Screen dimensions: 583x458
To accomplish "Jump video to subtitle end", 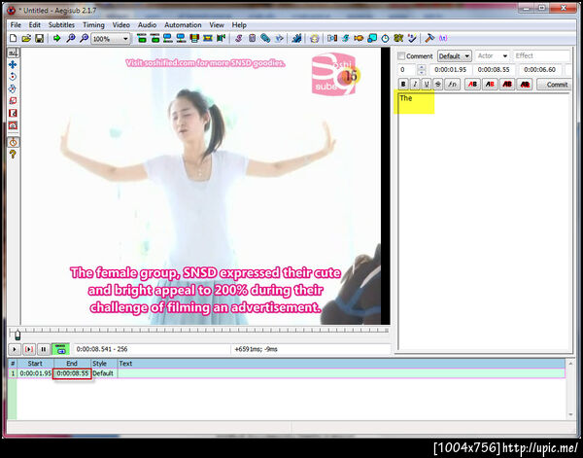I will click(155, 38).
